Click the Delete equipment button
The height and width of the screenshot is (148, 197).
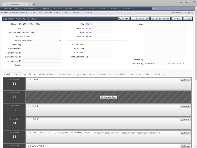[x=124, y=19]
